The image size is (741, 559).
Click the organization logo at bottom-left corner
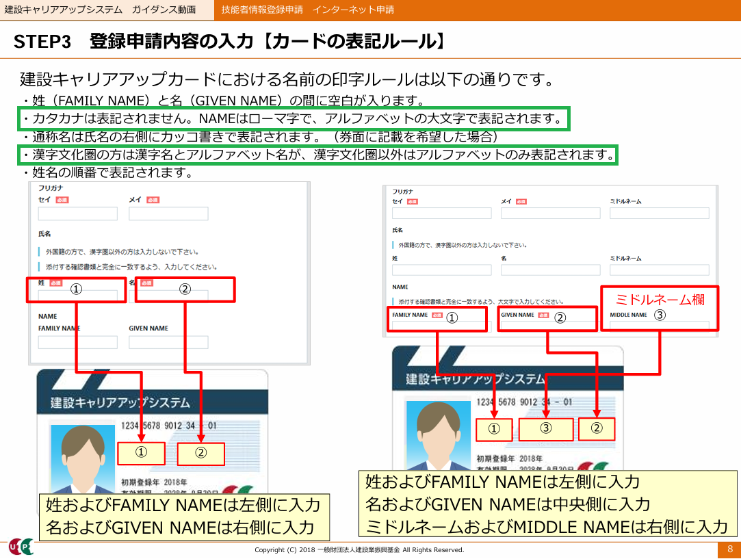pos(21,547)
